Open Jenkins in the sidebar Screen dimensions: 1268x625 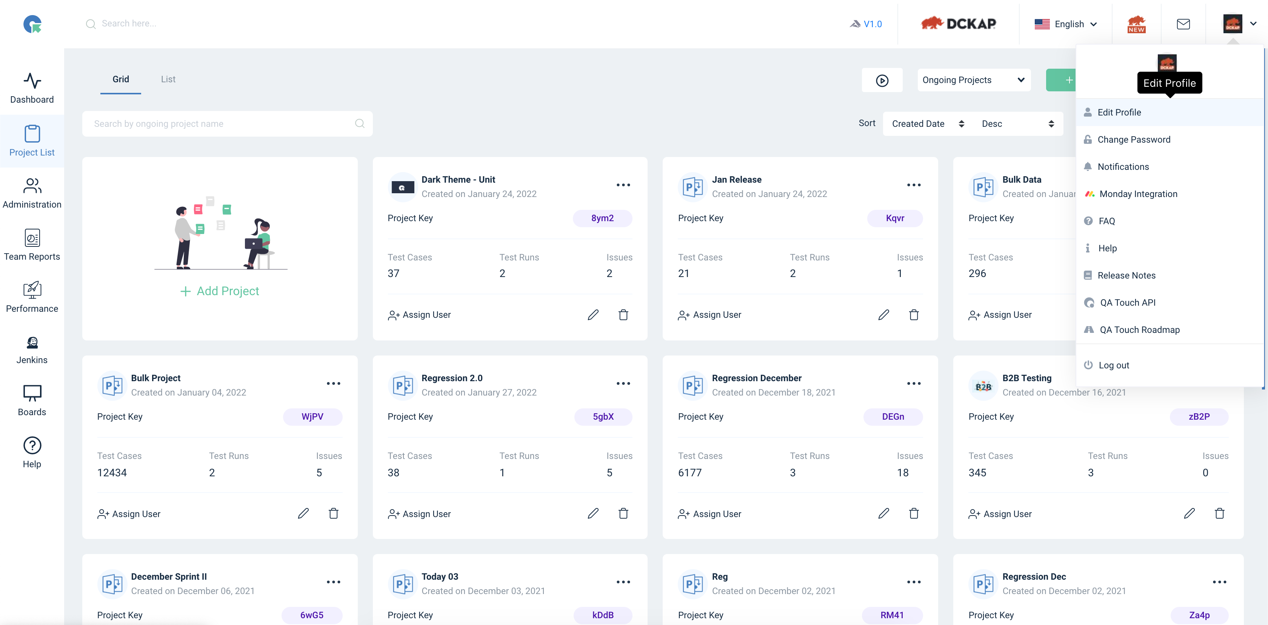[x=32, y=349]
